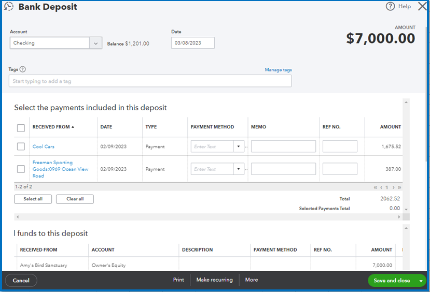Click Print in the bottom bar
This screenshot has width=430, height=292.
[178, 280]
